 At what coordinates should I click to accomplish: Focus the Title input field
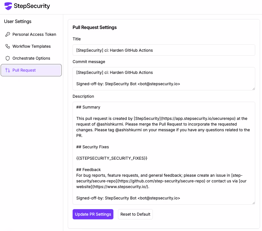[x=164, y=50]
